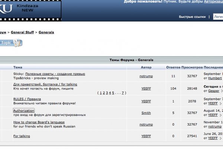Sort topics by the Просмотров column header
Image resolution: width=223 pixels, height=149 pixels.
pos(192,67)
